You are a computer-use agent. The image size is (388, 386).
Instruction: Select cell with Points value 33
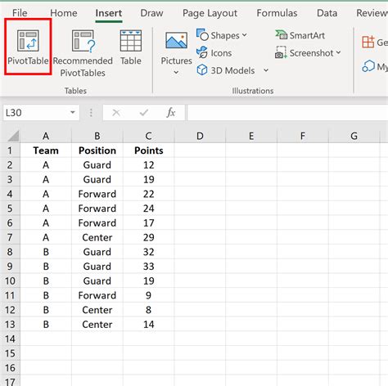[148, 266]
